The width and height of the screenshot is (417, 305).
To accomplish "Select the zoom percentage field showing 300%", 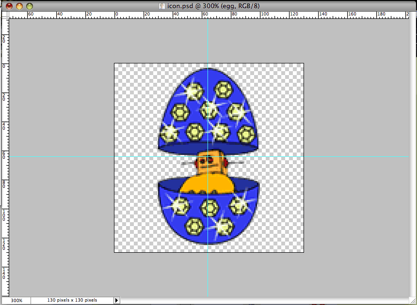I will [16, 300].
